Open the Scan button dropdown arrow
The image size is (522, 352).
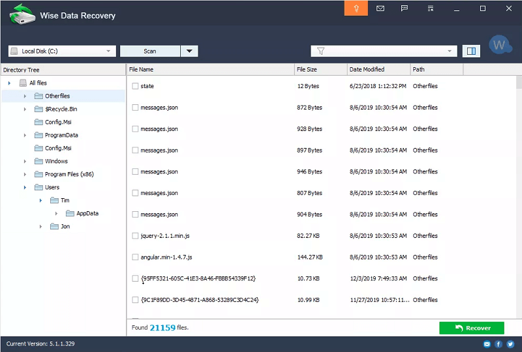(x=189, y=51)
